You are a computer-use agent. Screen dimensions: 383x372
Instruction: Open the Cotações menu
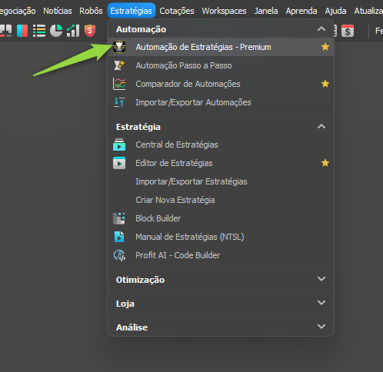click(x=177, y=11)
